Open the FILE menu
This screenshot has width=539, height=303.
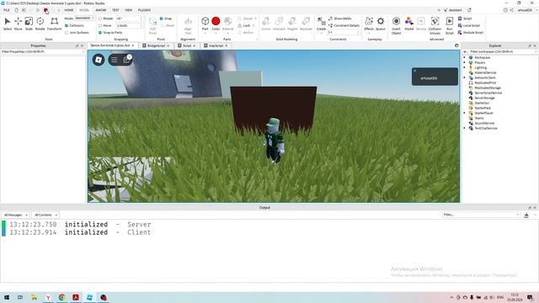tap(7, 10)
